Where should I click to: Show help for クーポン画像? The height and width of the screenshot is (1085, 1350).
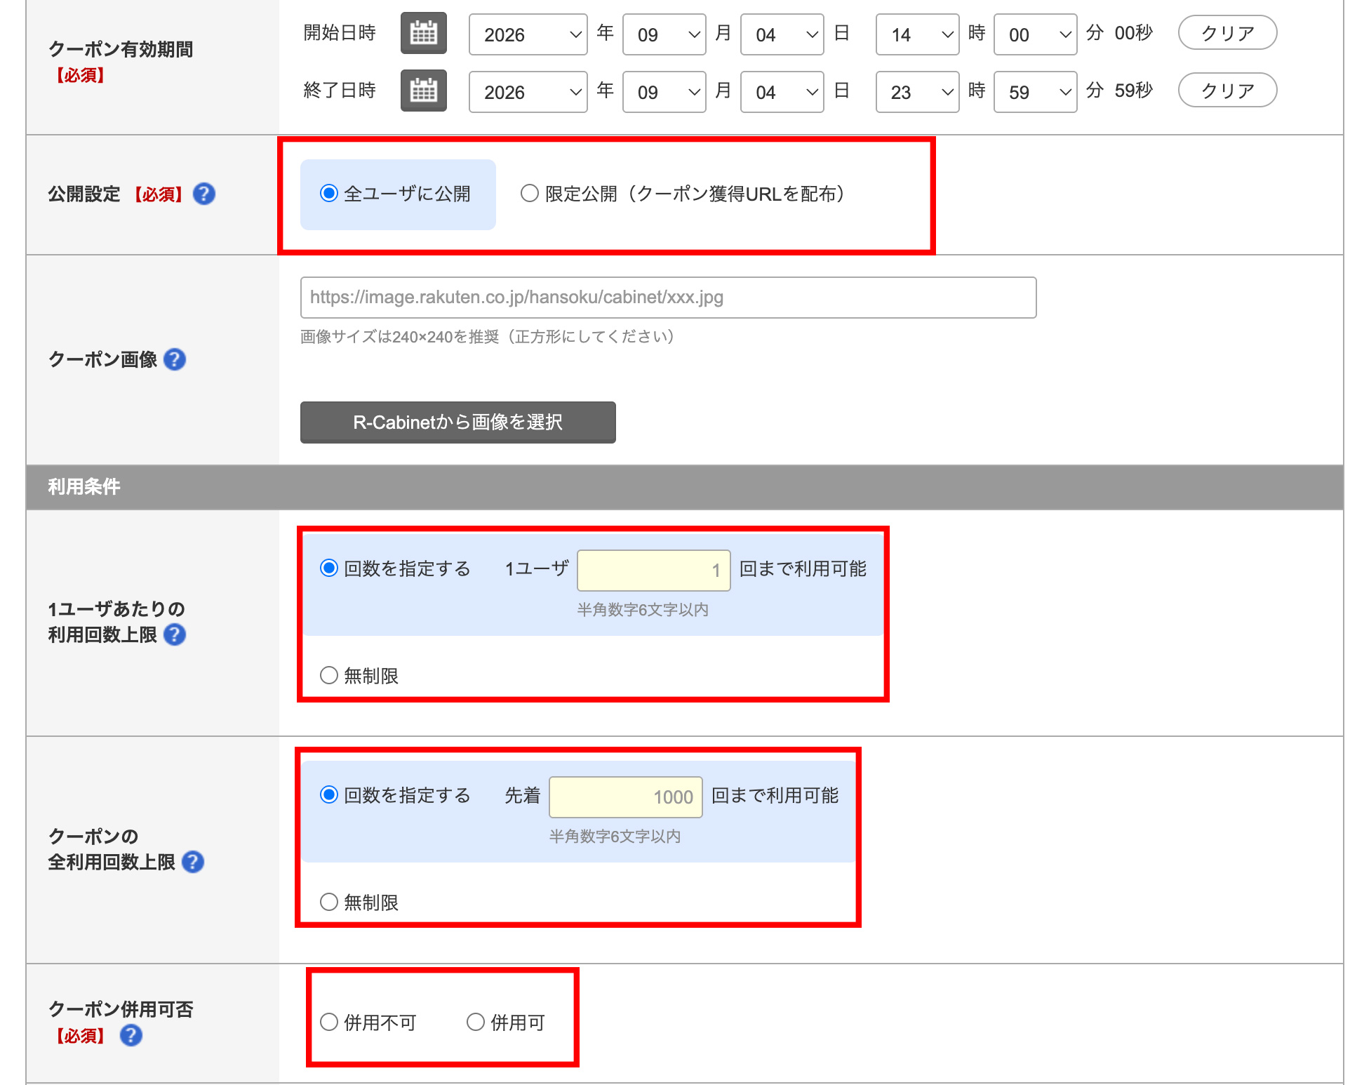[175, 359]
